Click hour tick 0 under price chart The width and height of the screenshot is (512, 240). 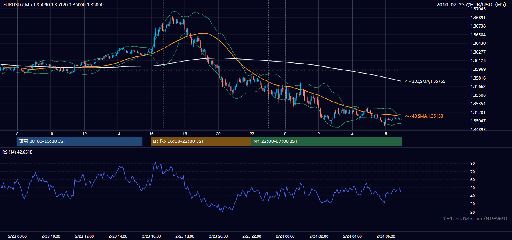click(x=285, y=134)
